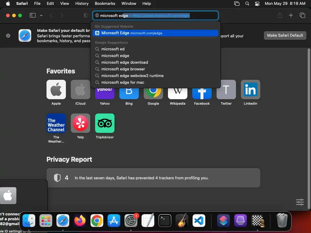Click the Make Safari Default button
Image resolution: width=311 pixels, height=233 pixels.
coord(285,35)
